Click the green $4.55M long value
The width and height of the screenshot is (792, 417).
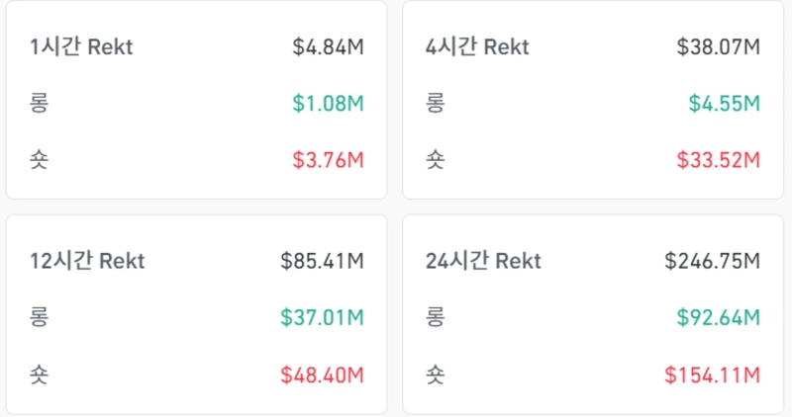(724, 103)
